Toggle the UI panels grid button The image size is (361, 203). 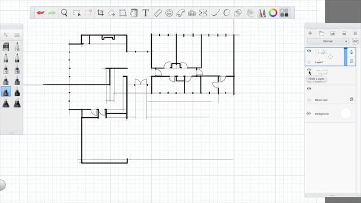pos(284,12)
